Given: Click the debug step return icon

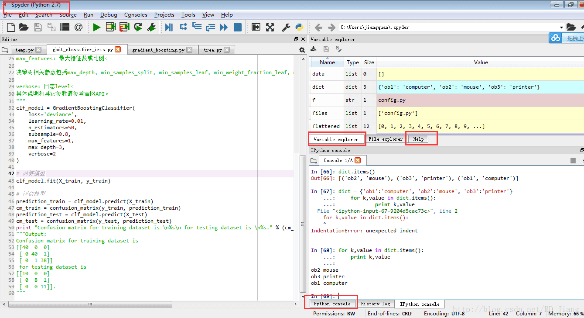Looking at the screenshot, I should tap(210, 28).
